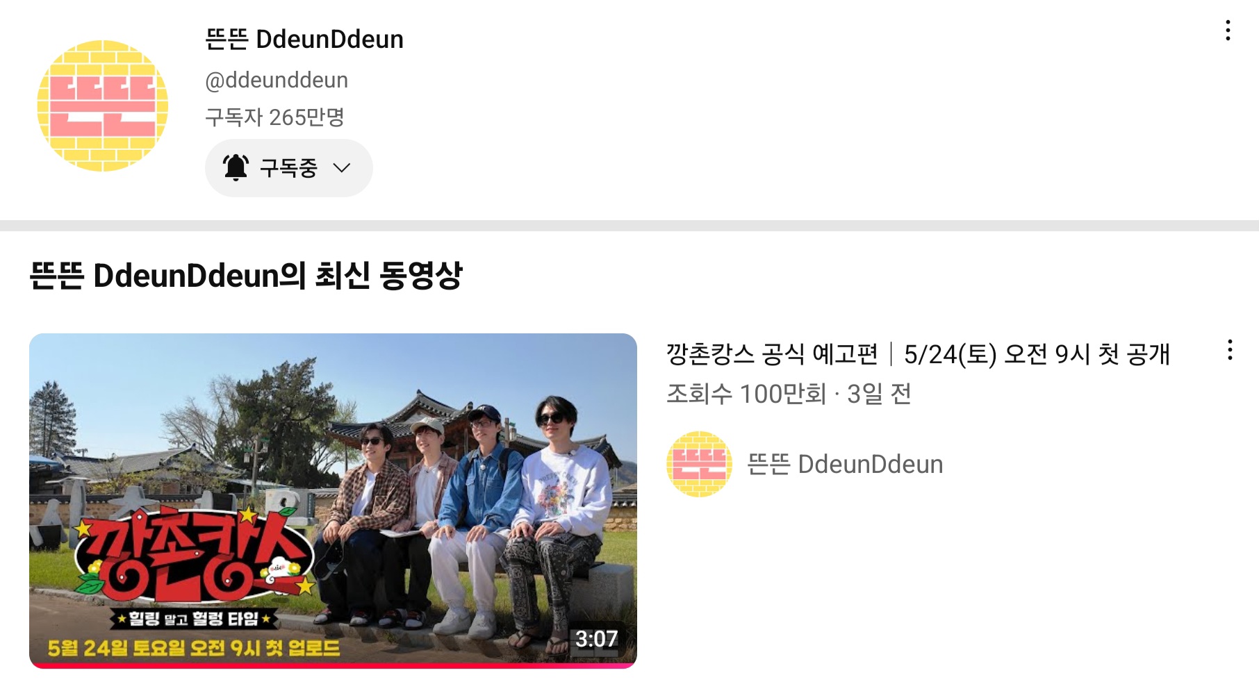Screen dimensions: 1259x682
Task: Open video title 깡촌캉스 공식 예고편
Action: coord(918,354)
